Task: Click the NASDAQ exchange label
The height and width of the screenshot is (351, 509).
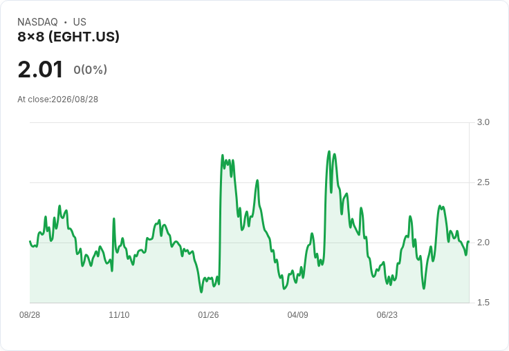Action: (x=37, y=22)
